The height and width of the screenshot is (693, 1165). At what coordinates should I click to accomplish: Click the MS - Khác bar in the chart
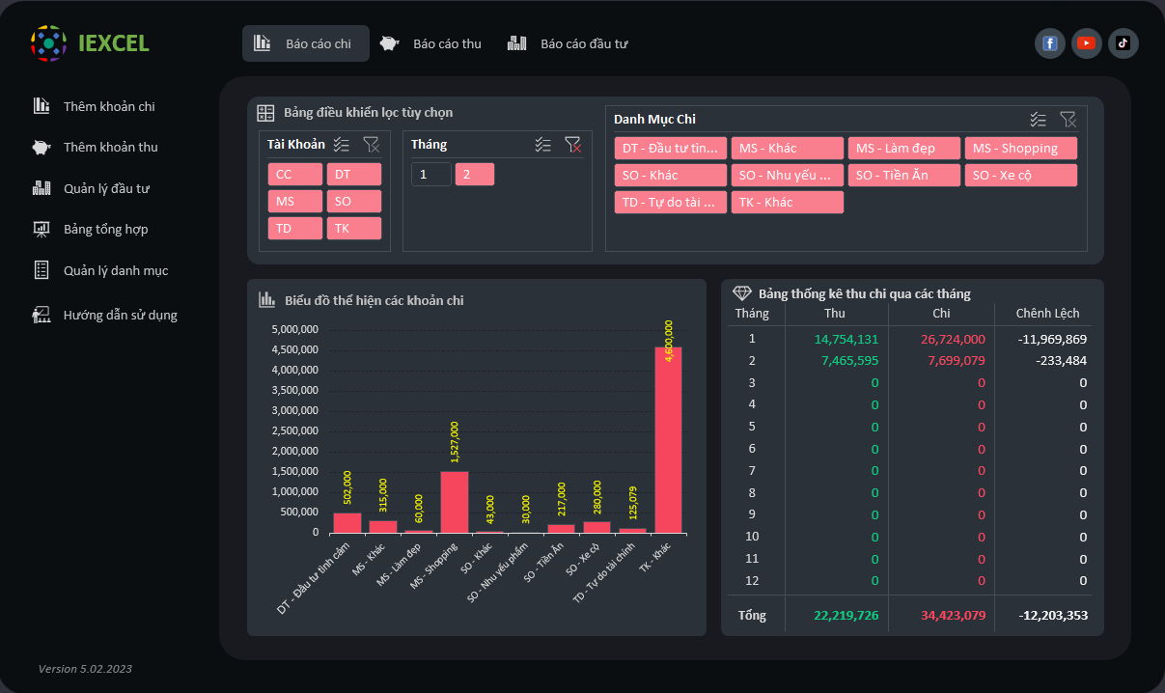[383, 527]
